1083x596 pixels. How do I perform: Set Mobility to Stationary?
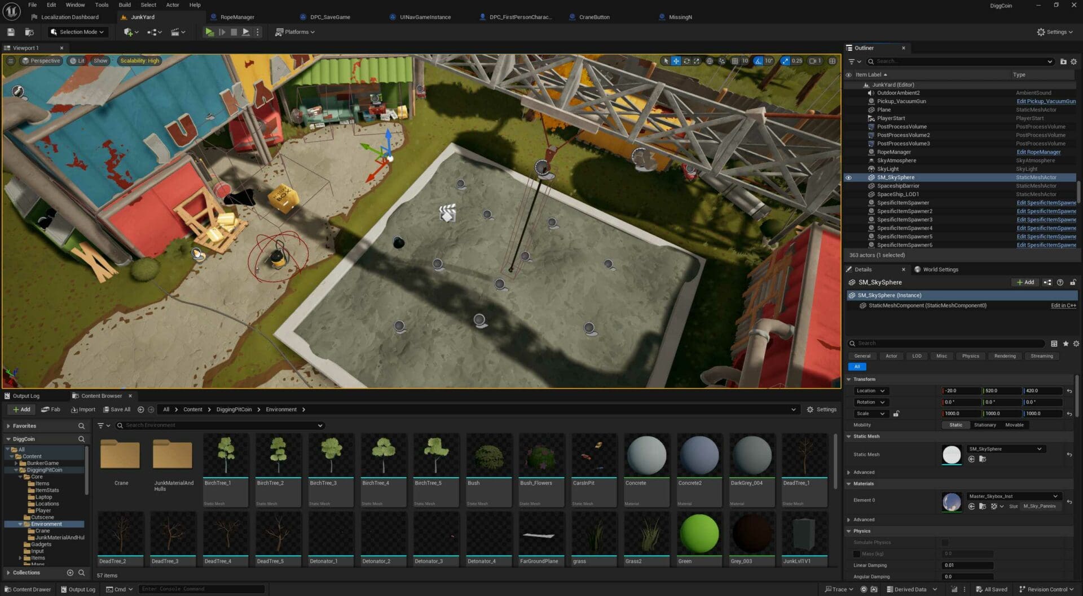pyautogui.click(x=985, y=425)
